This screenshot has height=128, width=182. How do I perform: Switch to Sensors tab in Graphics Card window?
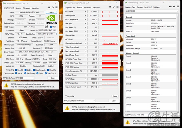click(x=18, y=8)
